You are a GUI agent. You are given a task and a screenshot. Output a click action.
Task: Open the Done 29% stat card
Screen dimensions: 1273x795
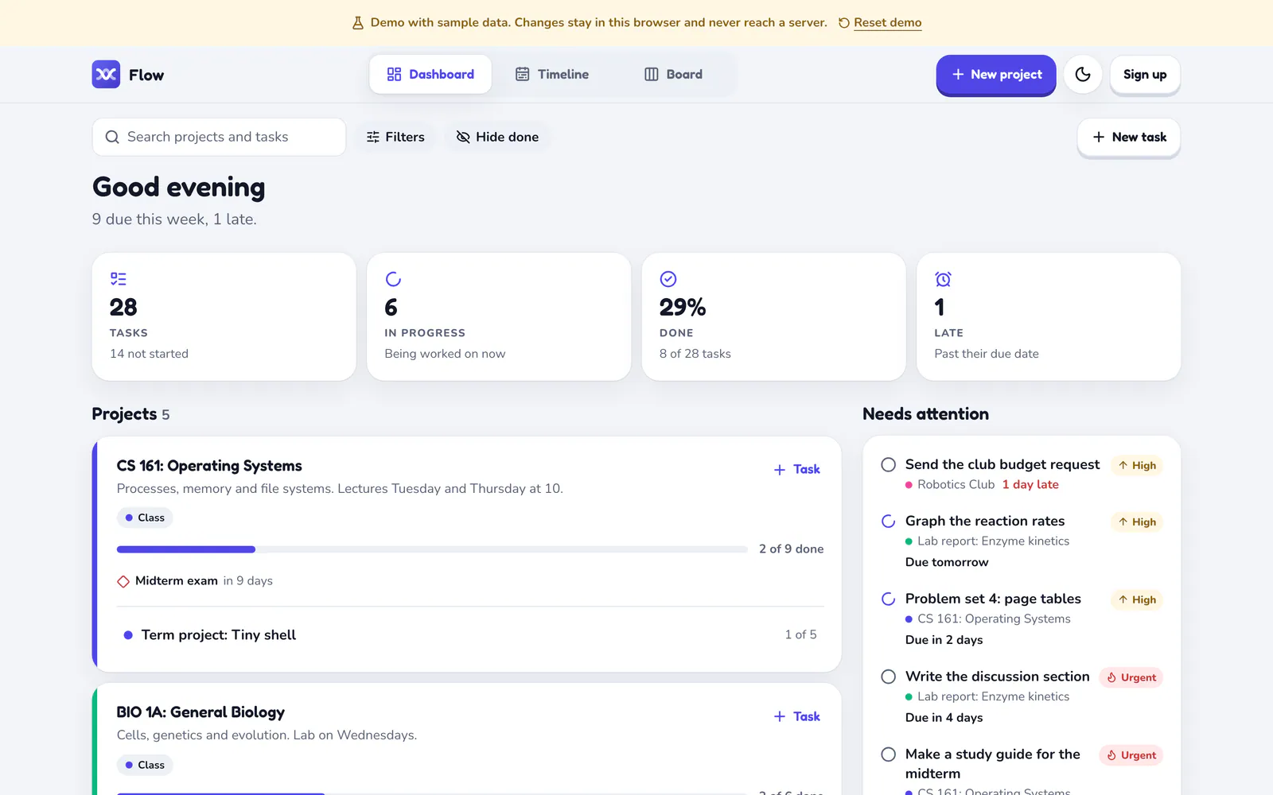[x=773, y=316]
